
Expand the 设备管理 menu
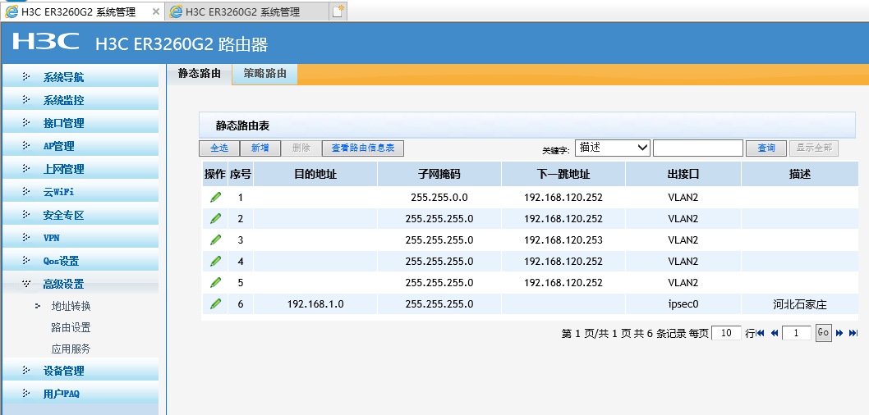tap(81, 371)
